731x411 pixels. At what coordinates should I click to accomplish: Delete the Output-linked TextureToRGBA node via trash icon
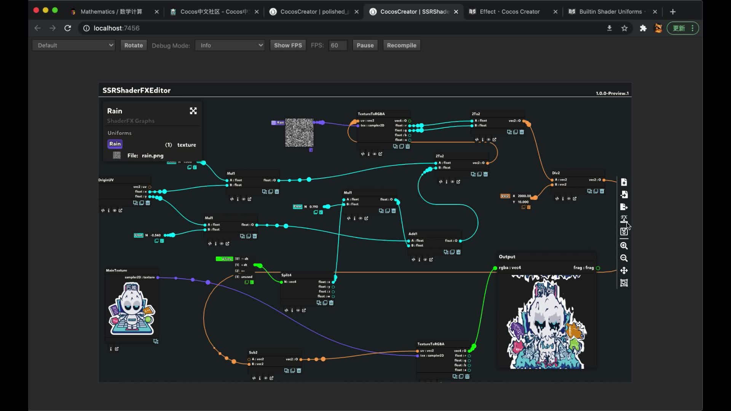(x=467, y=377)
